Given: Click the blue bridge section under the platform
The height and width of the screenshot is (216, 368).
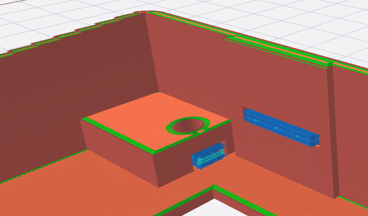Looking at the screenshot, I should [x=209, y=156].
